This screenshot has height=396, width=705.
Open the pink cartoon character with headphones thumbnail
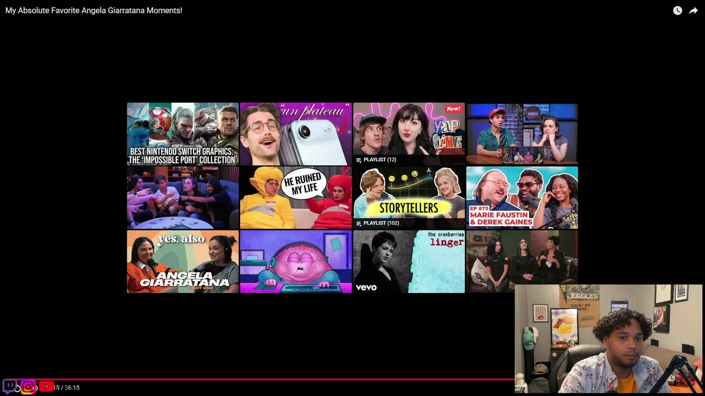(x=296, y=261)
